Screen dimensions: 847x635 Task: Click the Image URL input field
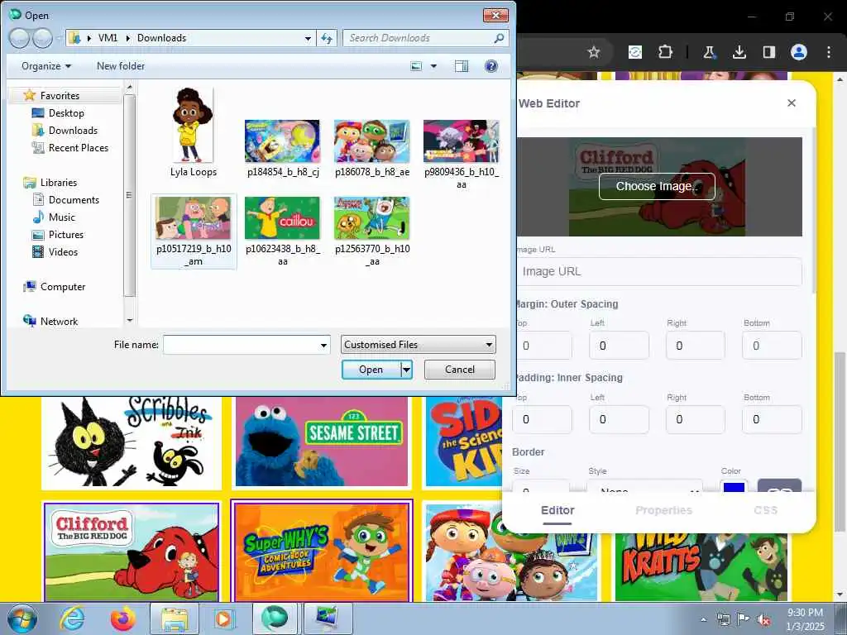click(x=658, y=271)
